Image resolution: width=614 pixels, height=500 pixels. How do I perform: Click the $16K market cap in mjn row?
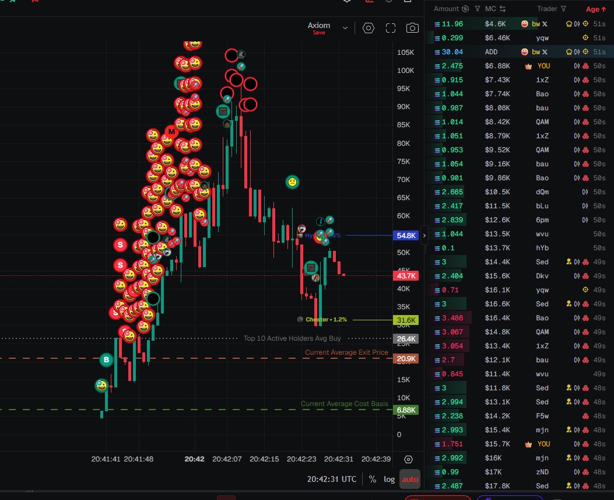(493, 457)
